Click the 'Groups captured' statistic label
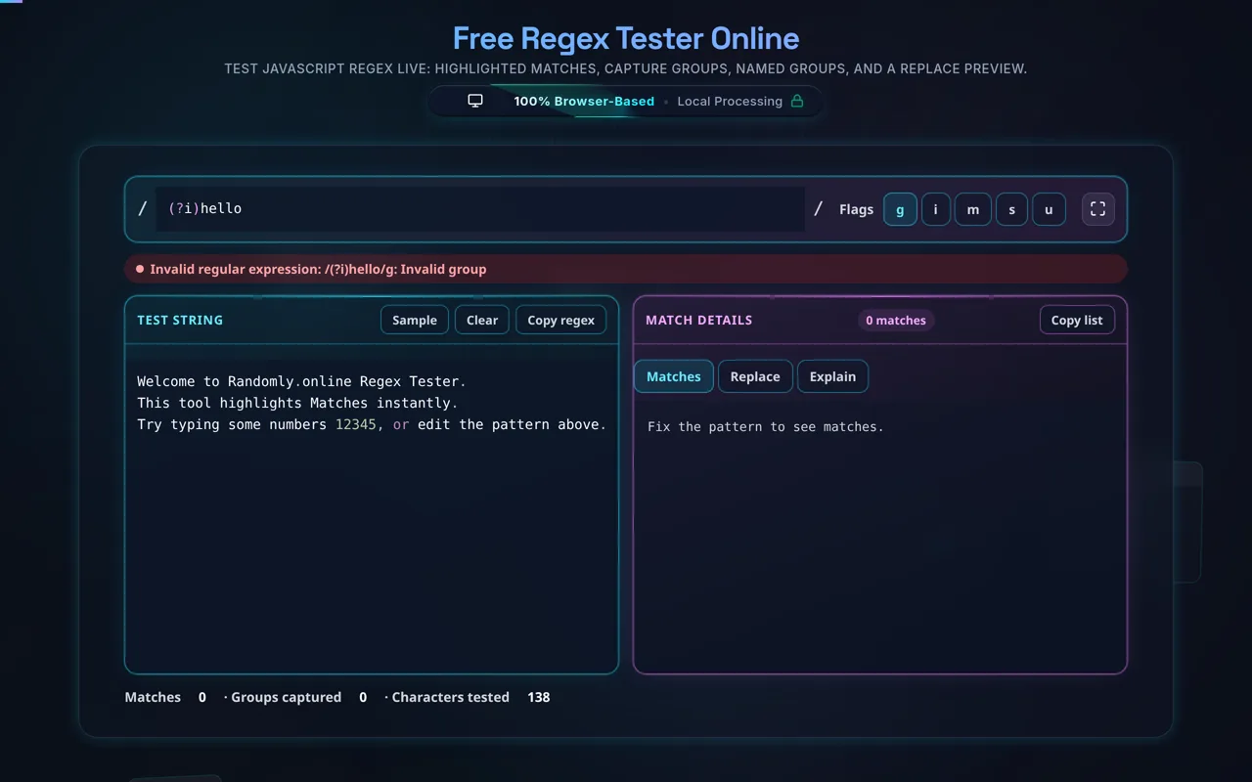The height and width of the screenshot is (782, 1252). point(287,697)
